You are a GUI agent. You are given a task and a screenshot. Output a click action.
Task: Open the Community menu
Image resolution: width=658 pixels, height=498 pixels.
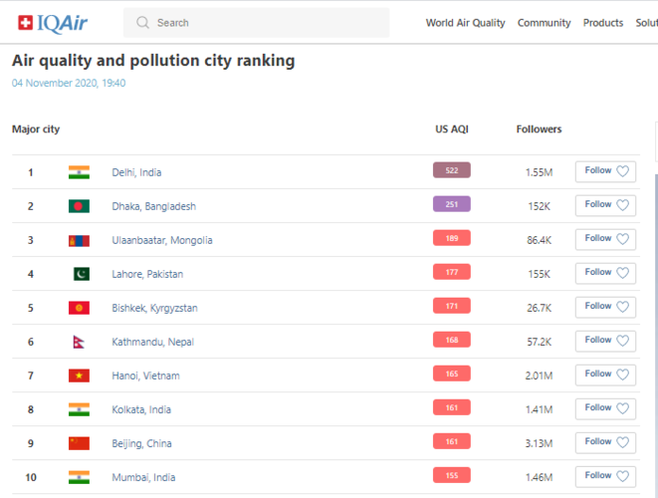tap(544, 23)
